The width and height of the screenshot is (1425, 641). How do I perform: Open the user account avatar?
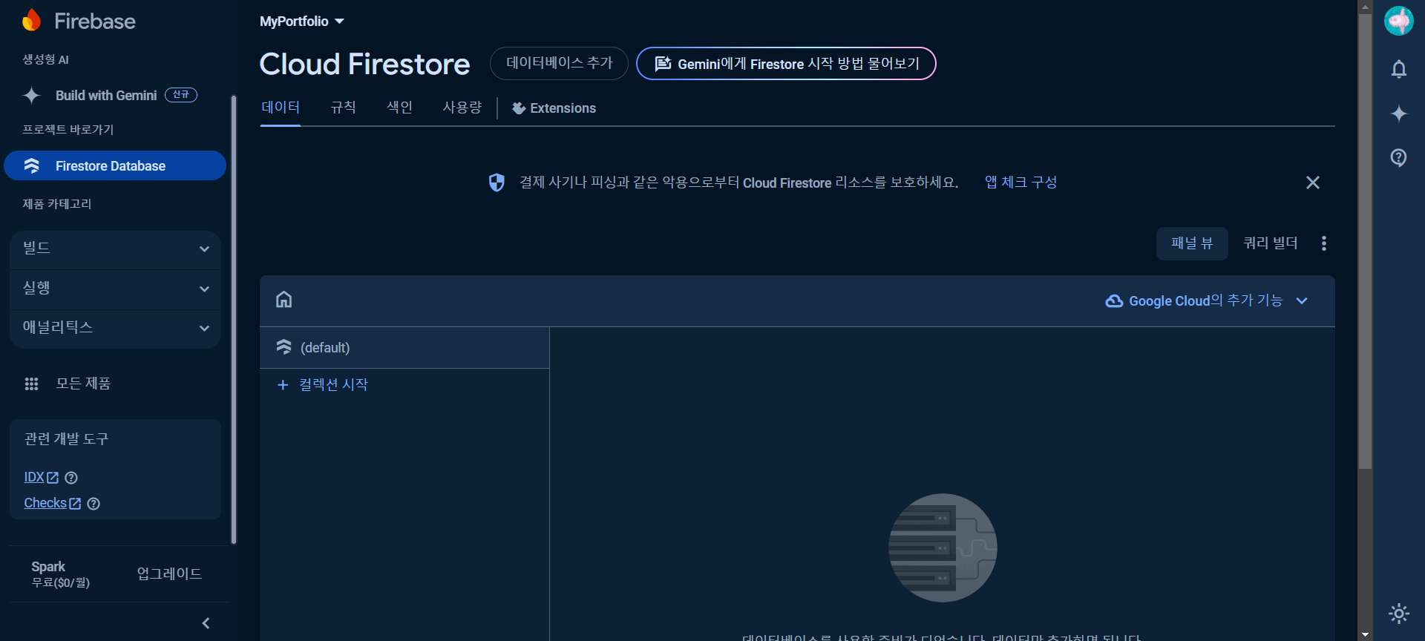(x=1399, y=21)
